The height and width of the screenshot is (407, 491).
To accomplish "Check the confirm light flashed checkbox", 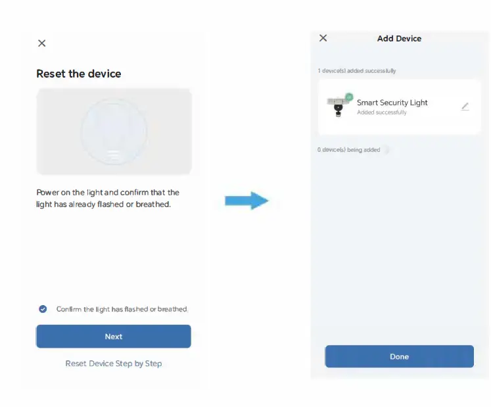I will [x=43, y=309].
